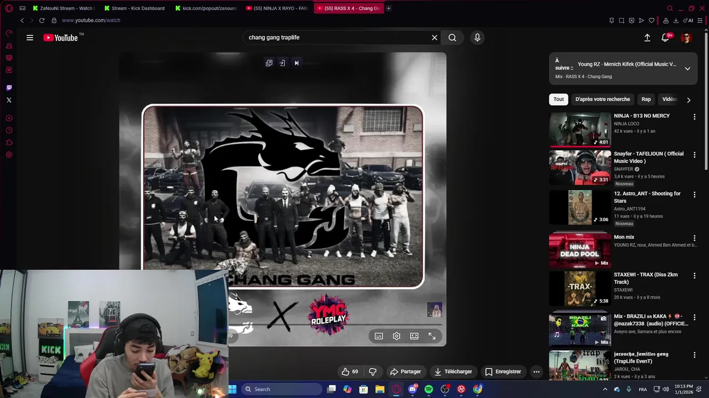
Task: Open 'Mix - BRAZILI ft KAKA' title
Action: pos(650,320)
